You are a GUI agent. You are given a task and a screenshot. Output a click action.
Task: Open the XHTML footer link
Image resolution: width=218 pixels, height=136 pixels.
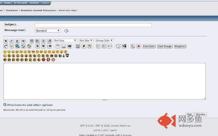[x=97, y=131]
